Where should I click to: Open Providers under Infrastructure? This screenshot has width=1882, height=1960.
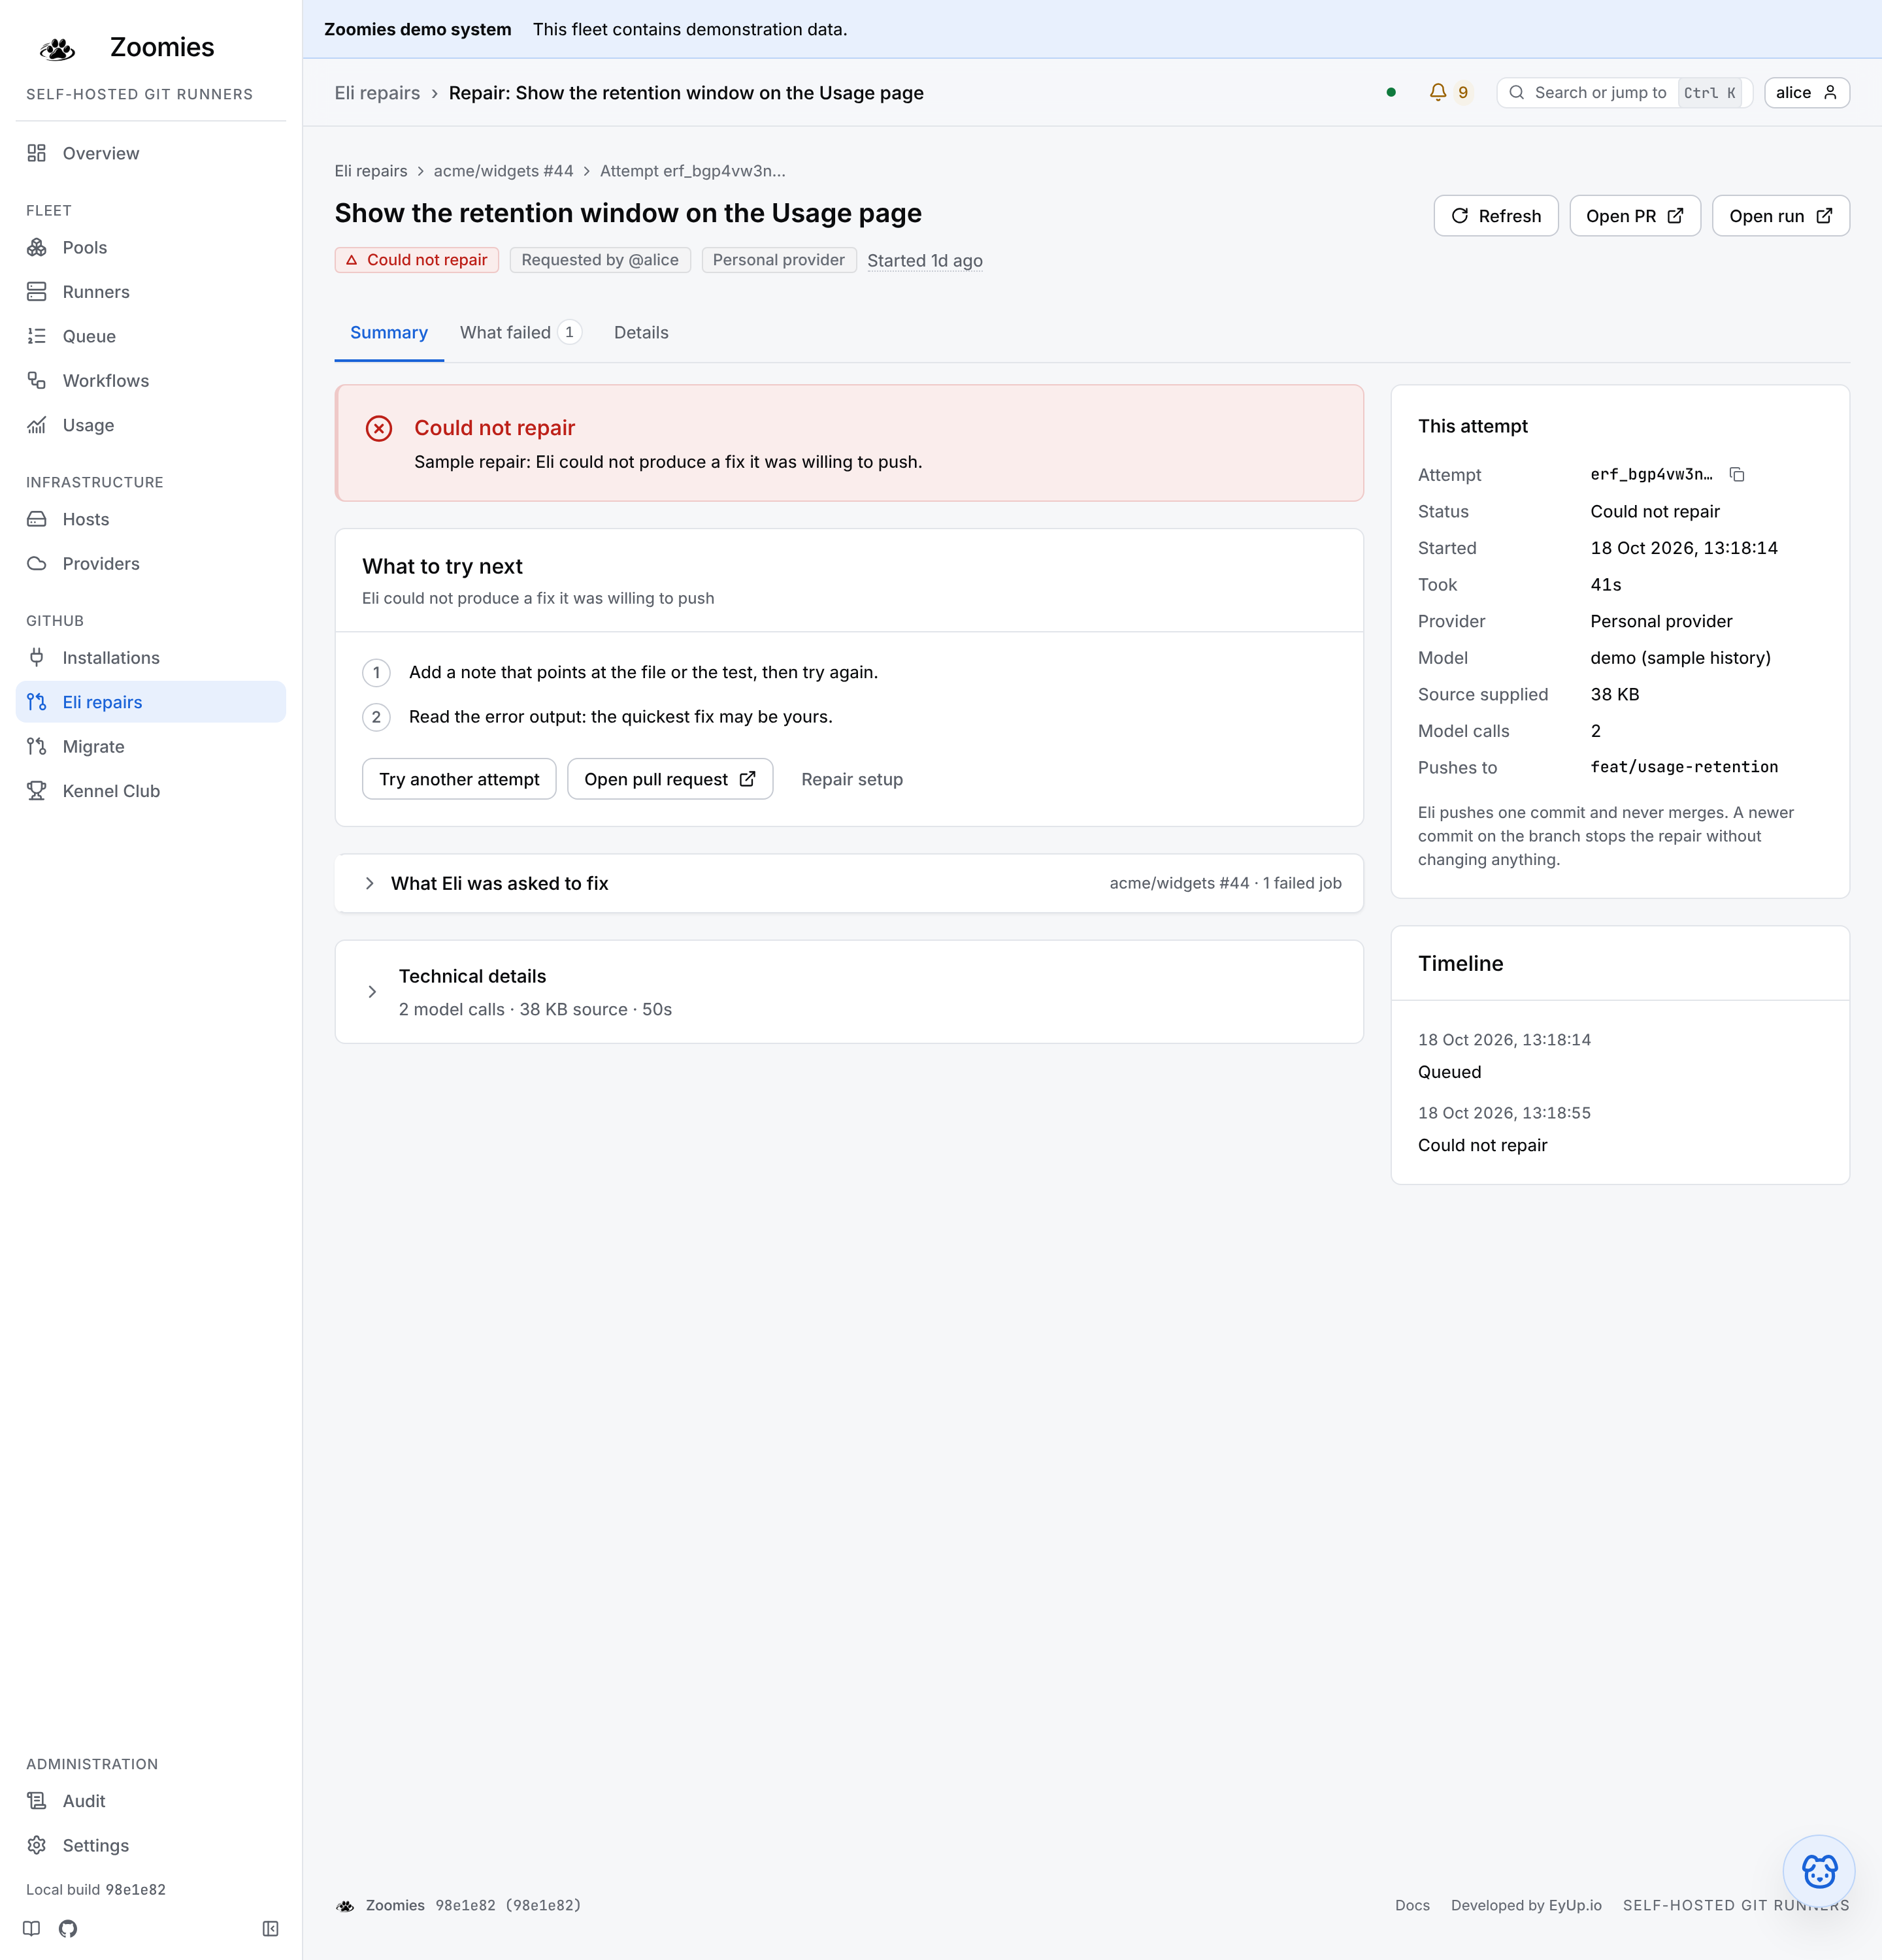click(x=151, y=564)
